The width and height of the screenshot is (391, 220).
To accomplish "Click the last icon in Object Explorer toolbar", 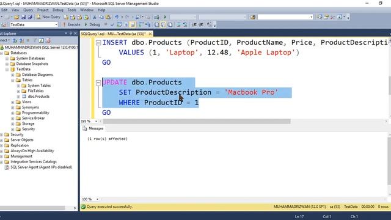I will coord(48,40).
